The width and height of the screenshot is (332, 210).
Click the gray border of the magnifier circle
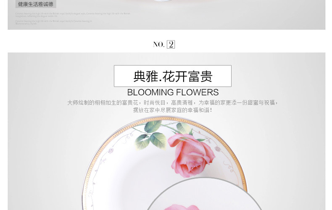[205, 178]
